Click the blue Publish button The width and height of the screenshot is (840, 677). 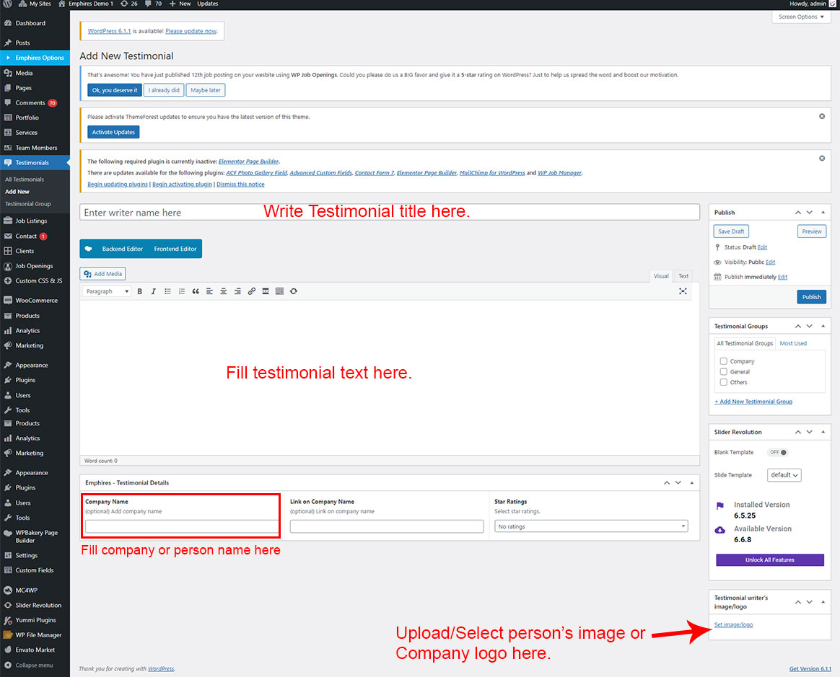point(811,297)
